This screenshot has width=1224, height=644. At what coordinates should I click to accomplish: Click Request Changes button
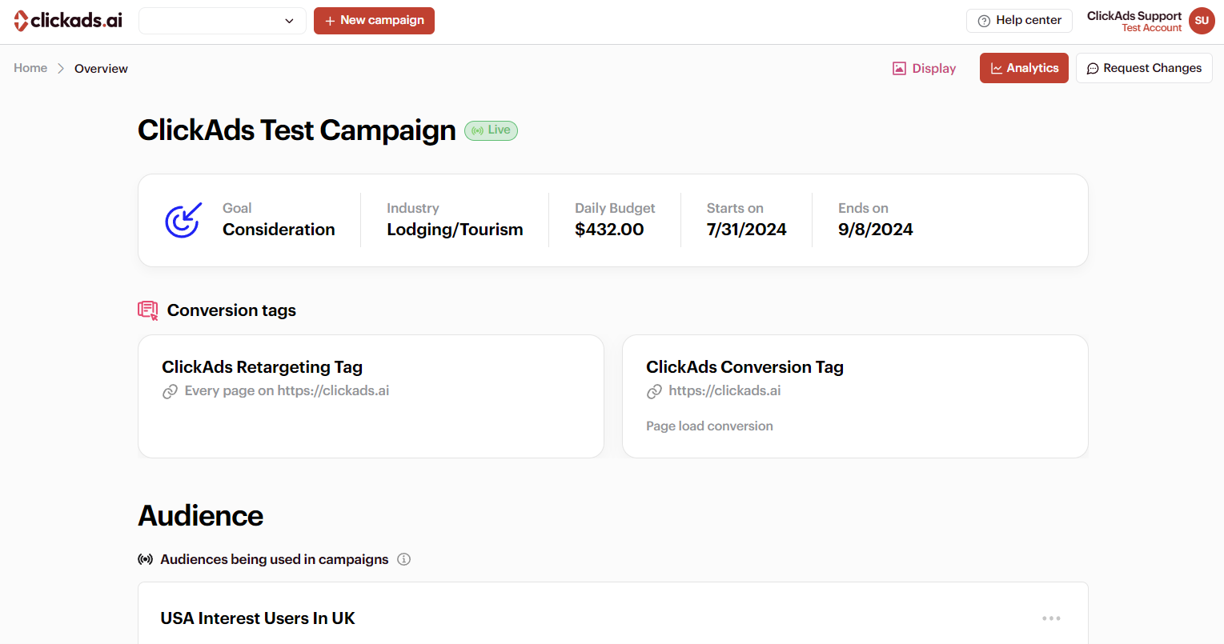1144,69
